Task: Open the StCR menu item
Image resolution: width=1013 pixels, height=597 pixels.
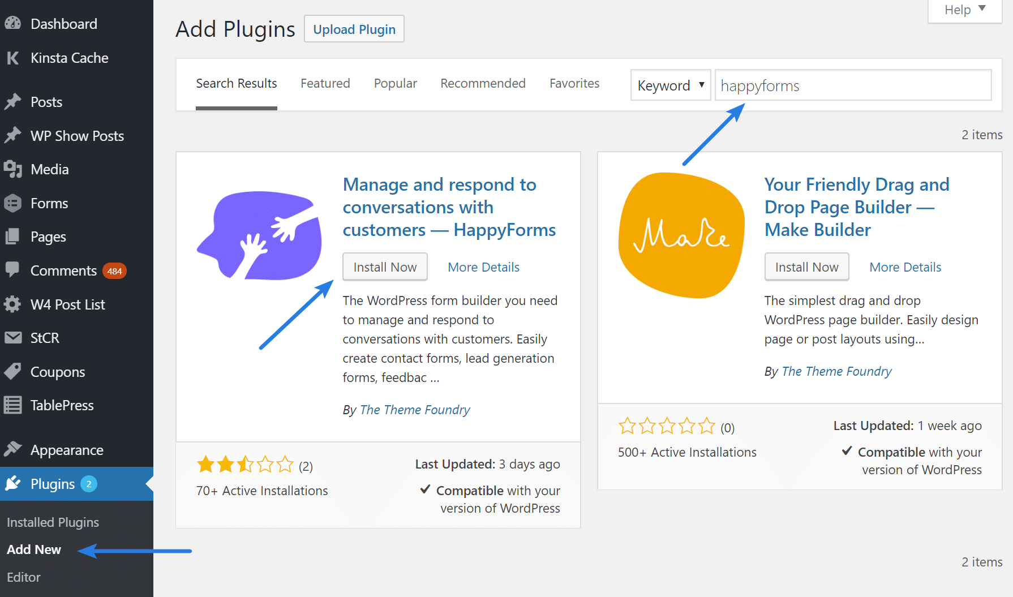Action: pyautogui.click(x=76, y=338)
